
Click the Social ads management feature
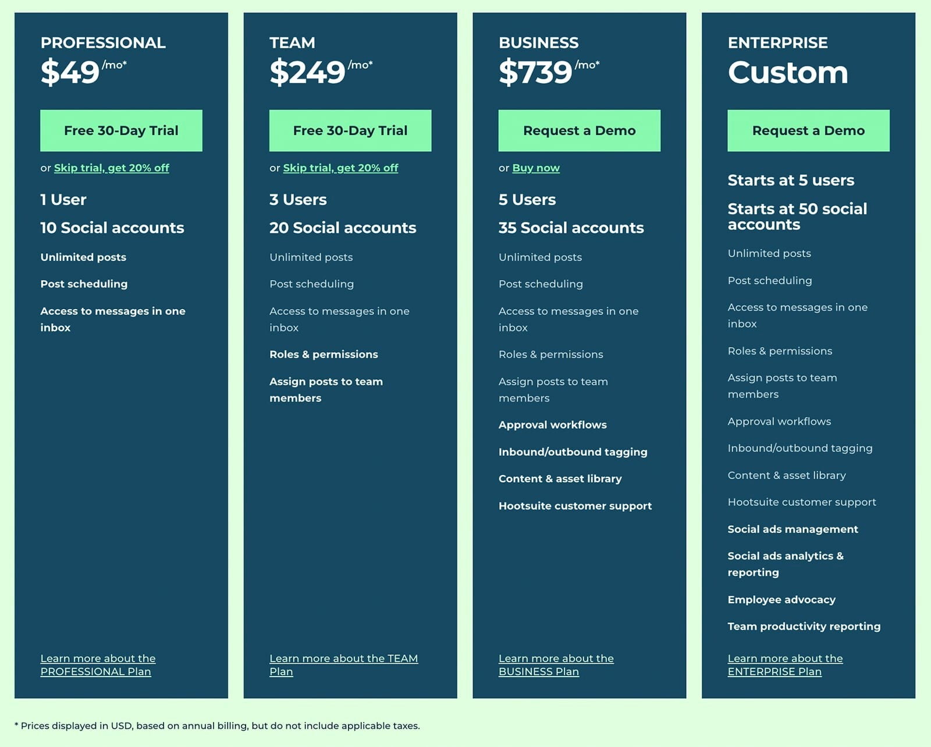793,529
